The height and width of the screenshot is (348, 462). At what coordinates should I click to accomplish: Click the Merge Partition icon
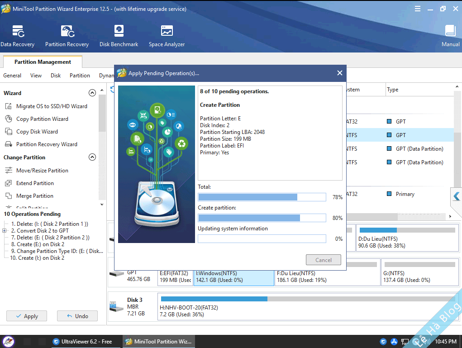point(9,195)
